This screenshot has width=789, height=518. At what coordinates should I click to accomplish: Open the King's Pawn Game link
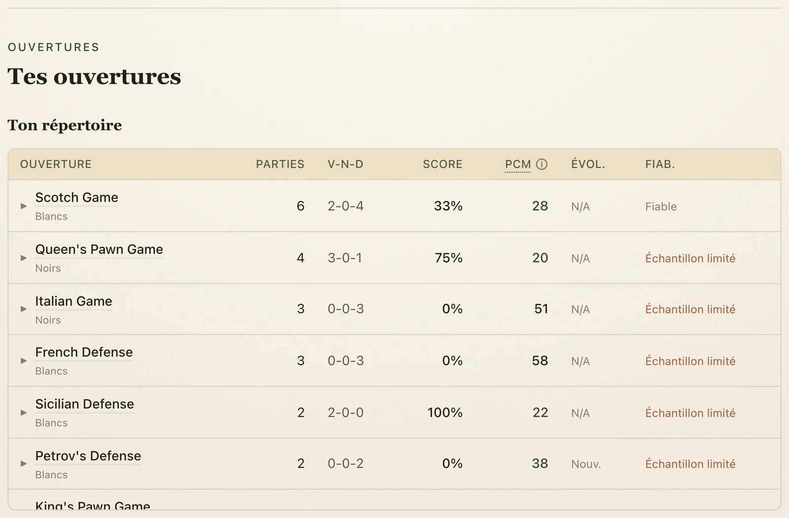point(93,506)
